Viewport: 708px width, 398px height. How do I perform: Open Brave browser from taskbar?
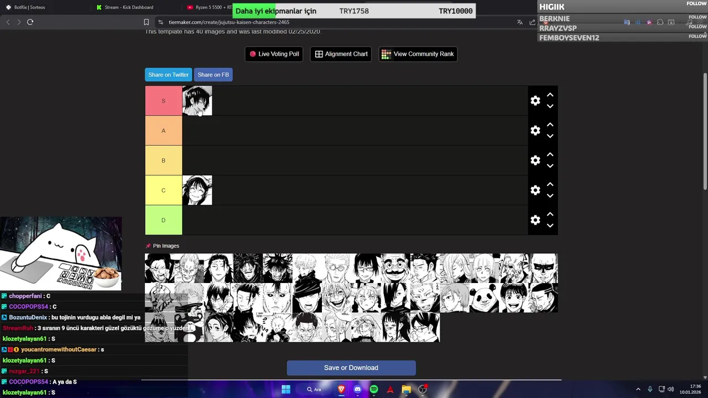[341, 389]
